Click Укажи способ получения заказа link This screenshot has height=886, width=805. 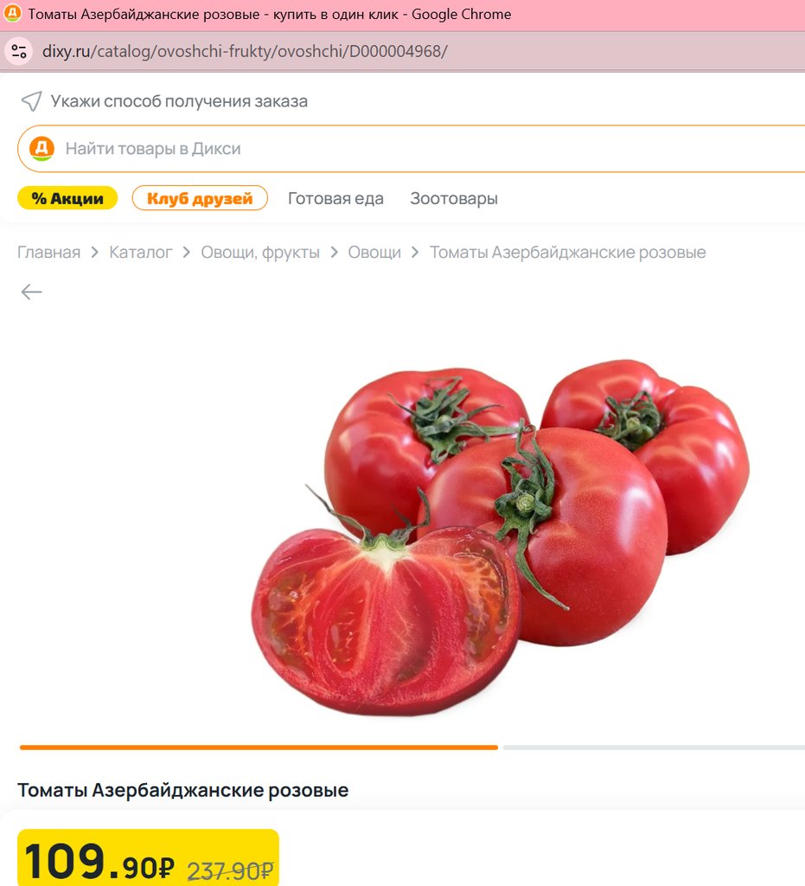[179, 101]
